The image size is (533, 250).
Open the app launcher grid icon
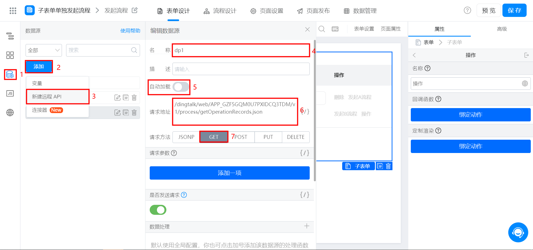coord(13,11)
